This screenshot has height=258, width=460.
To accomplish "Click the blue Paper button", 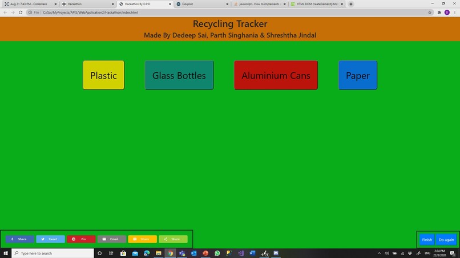I will (358, 75).
